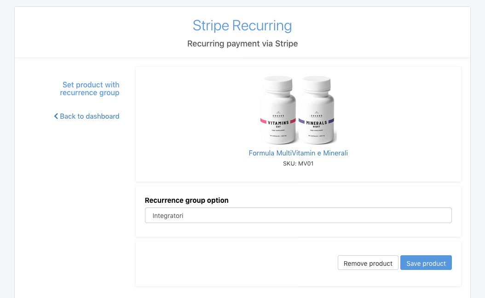Click the left chevron beside Back to dashboard
485x298 pixels.
tap(56, 116)
